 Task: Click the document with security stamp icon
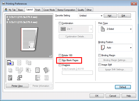pyautogui.click(x=10, y=78)
